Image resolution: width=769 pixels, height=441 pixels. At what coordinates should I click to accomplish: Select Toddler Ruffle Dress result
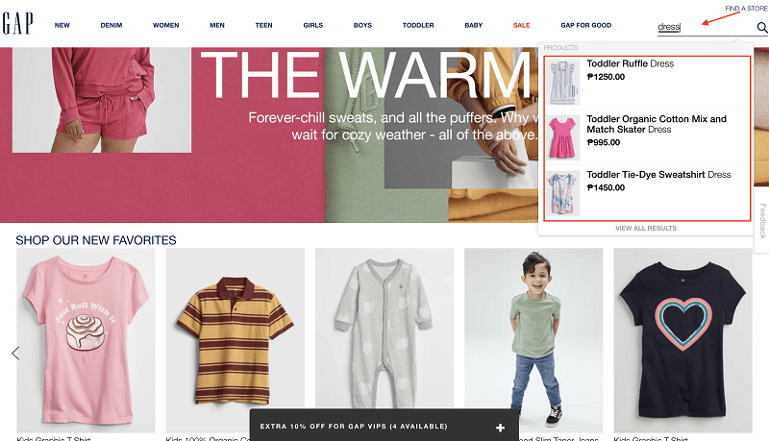[647, 82]
